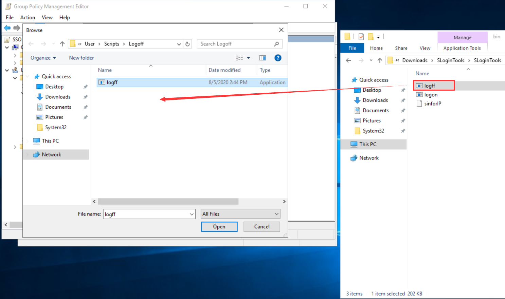Open the change view options dropdown
505x299 pixels.
point(248,58)
